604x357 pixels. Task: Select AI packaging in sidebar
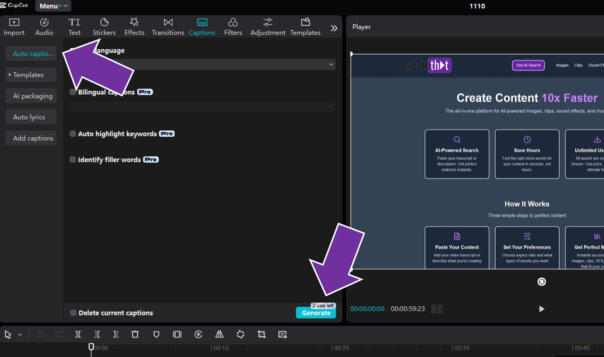31,96
